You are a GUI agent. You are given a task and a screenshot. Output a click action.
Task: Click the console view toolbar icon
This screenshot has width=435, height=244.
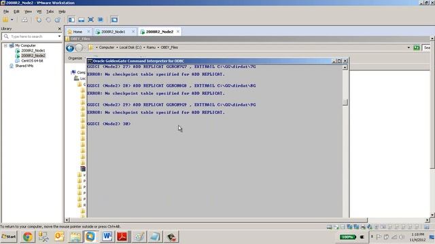point(114,20)
